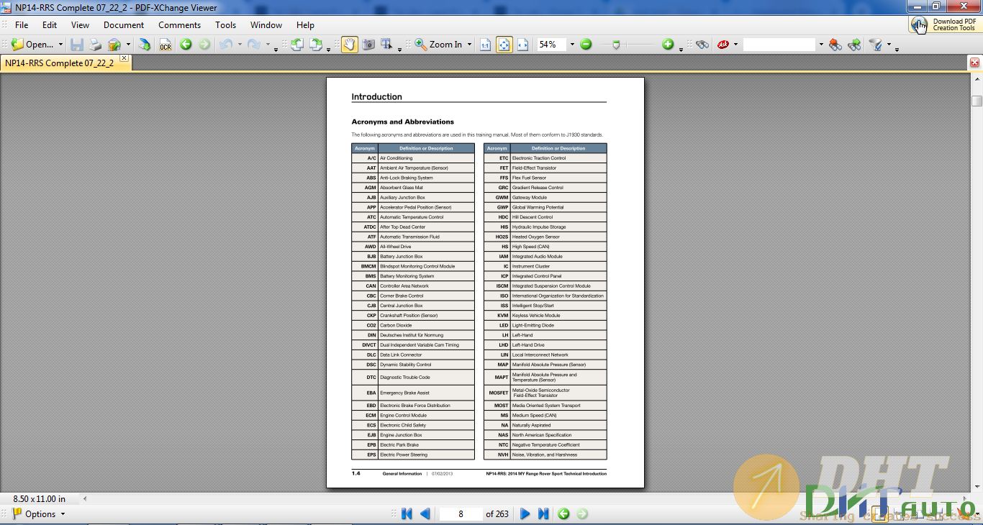Image resolution: width=983 pixels, height=525 pixels.
Task: Open the Help menu
Action: tap(306, 25)
